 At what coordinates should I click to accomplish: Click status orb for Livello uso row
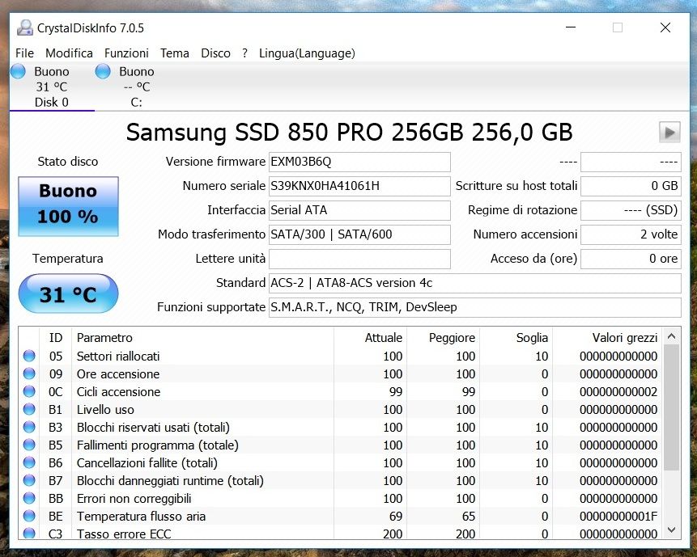tap(30, 409)
